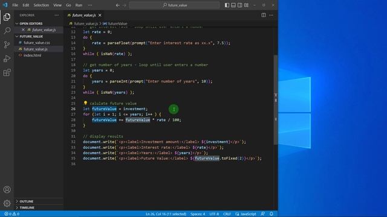Open the Accounts menu icon
Screen dimensions: 387x217
click(7, 189)
